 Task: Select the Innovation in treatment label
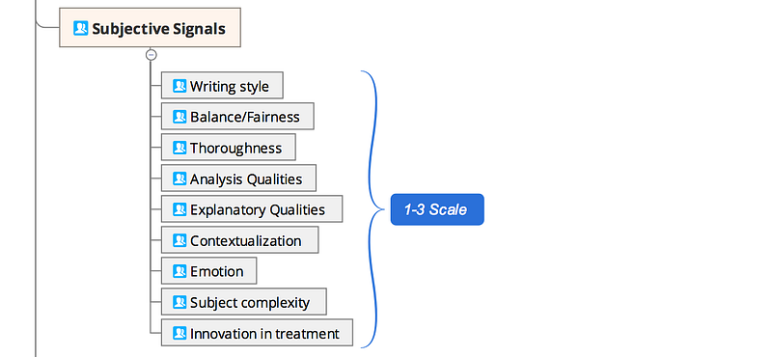click(264, 334)
